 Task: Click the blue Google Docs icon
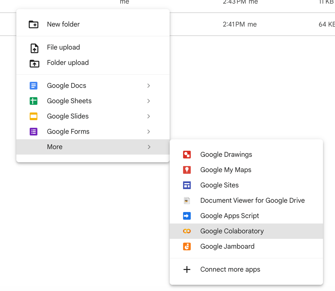tap(33, 86)
